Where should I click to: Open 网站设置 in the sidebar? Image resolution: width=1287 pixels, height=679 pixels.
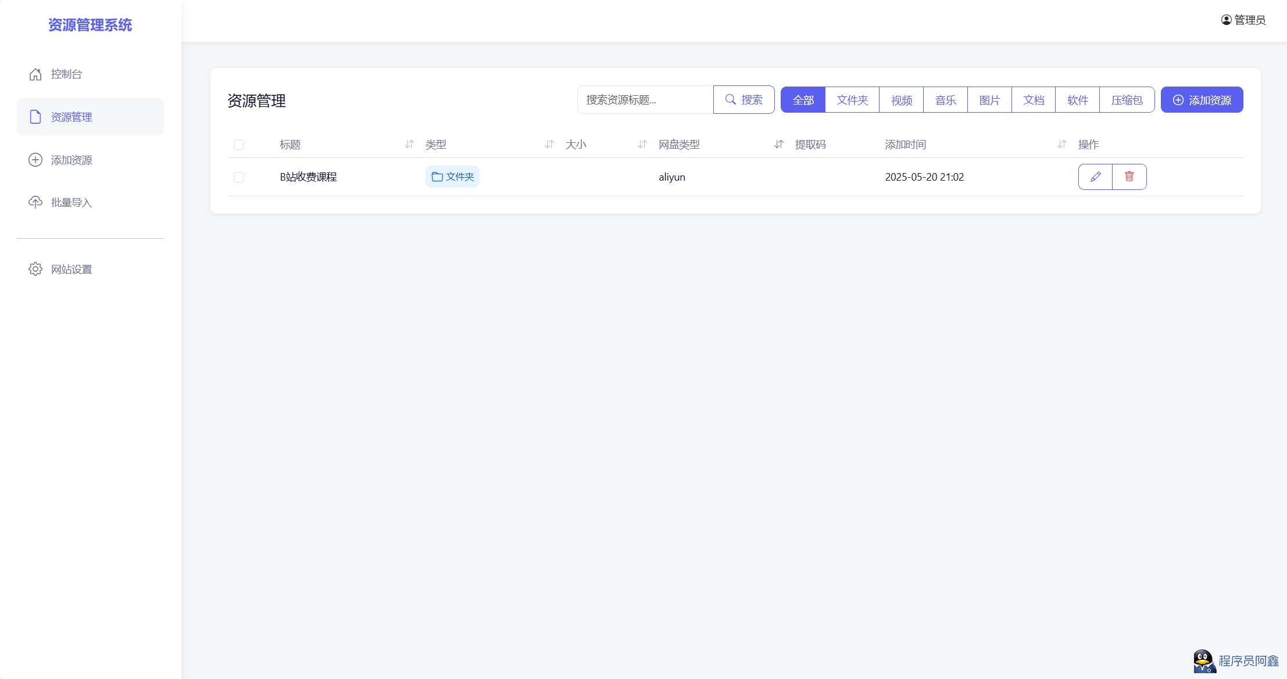click(x=90, y=269)
